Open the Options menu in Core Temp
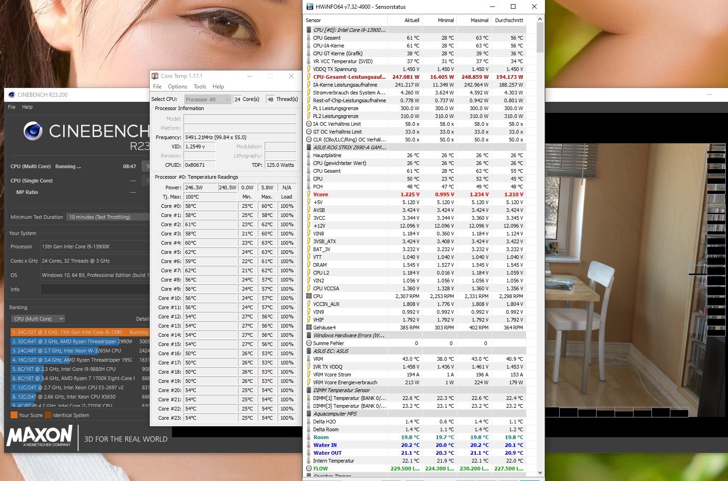Image resolution: width=728 pixels, height=481 pixels. coord(178,87)
